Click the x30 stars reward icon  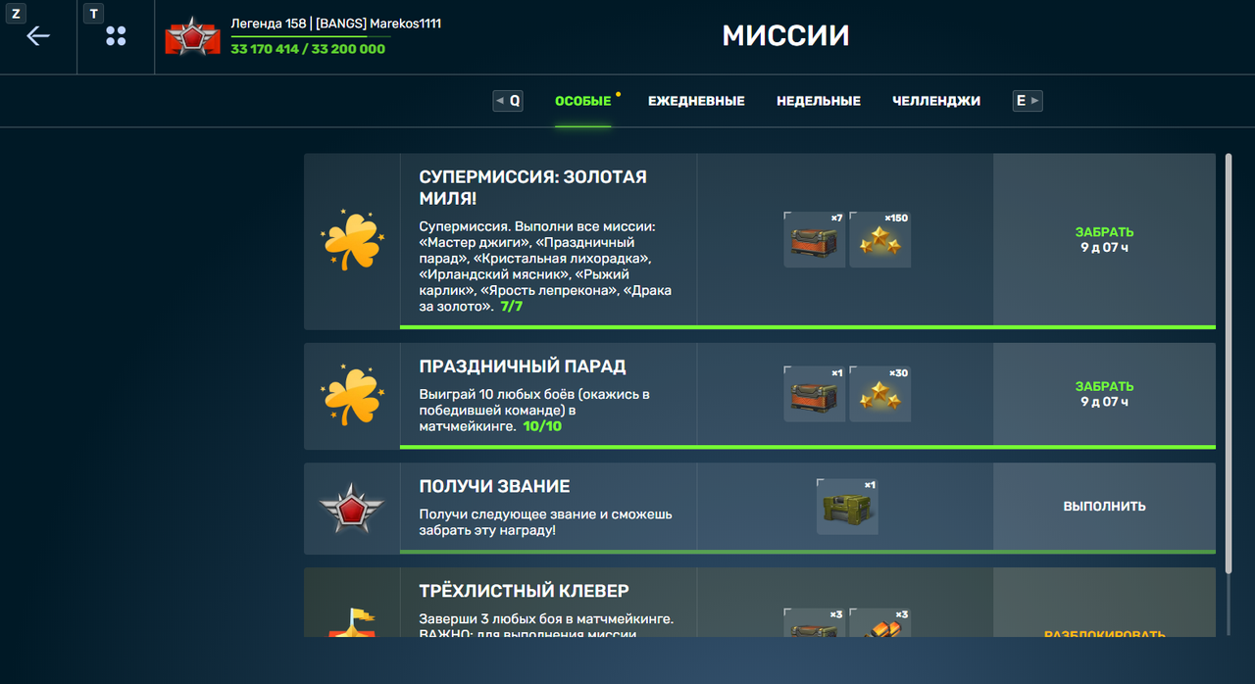tap(880, 394)
